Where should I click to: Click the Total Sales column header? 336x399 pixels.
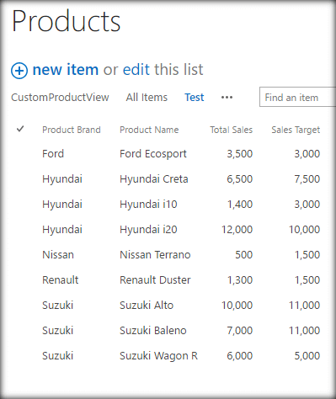tap(232, 130)
